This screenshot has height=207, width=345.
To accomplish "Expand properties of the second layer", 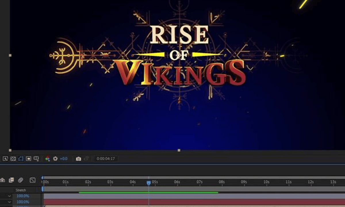I will [9, 202].
